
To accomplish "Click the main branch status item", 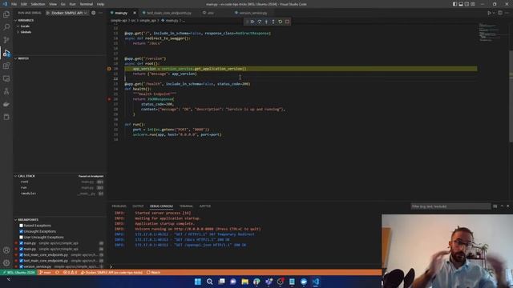I will (45, 272).
